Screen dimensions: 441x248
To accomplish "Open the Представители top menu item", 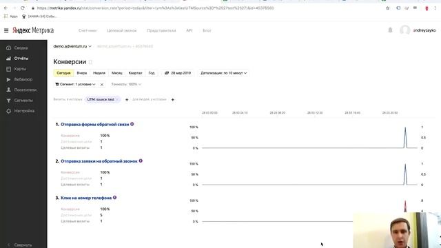I will coord(161,30).
